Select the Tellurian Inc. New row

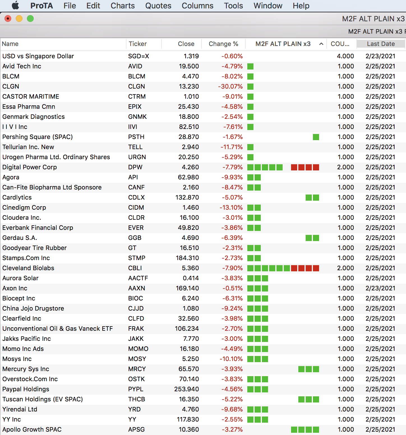[x=203, y=147]
